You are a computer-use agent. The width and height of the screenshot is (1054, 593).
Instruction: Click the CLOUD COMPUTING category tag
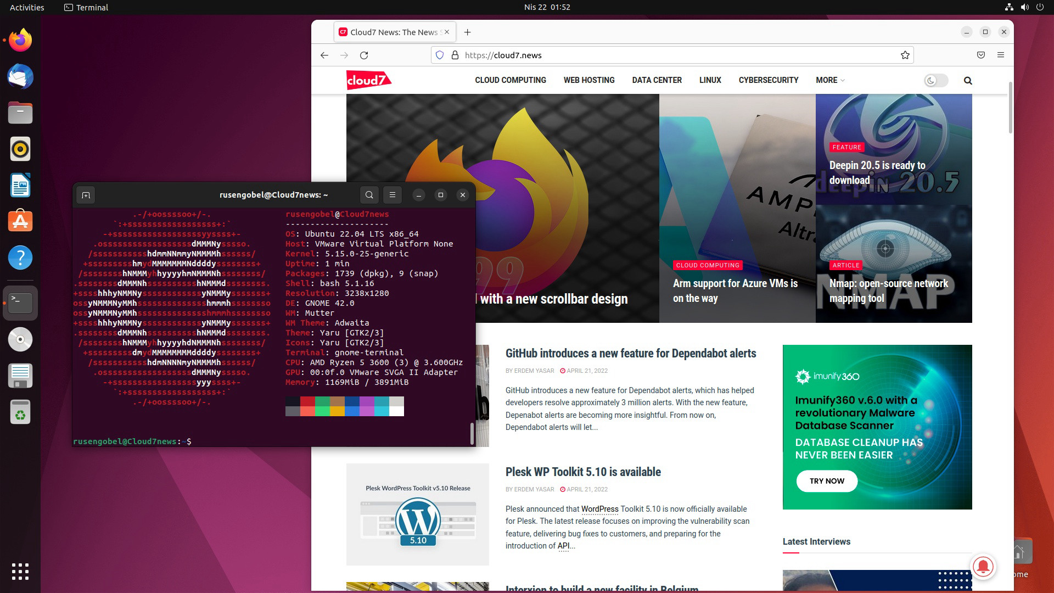pos(708,265)
